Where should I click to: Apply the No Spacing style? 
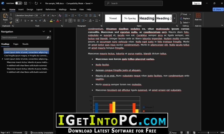coord(130,18)
